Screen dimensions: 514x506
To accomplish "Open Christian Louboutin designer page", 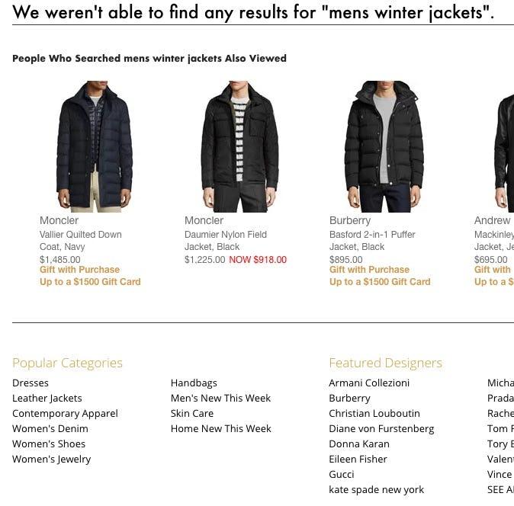I will [x=374, y=413].
